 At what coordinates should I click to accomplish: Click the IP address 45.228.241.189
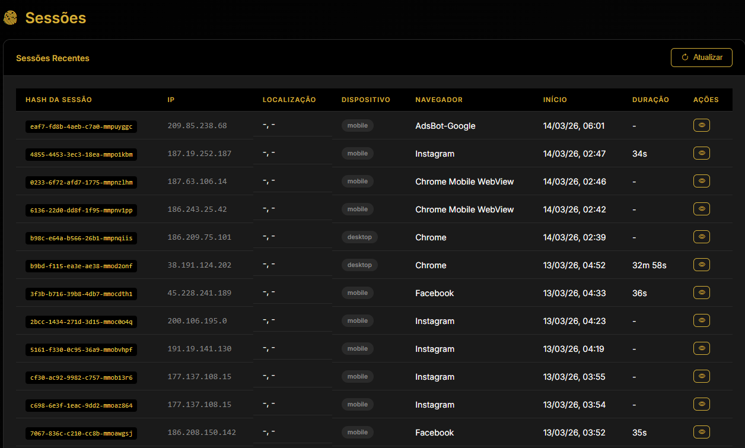tap(199, 293)
